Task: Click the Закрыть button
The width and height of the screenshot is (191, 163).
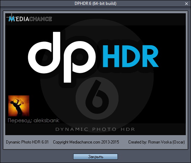Action: coord(95,156)
